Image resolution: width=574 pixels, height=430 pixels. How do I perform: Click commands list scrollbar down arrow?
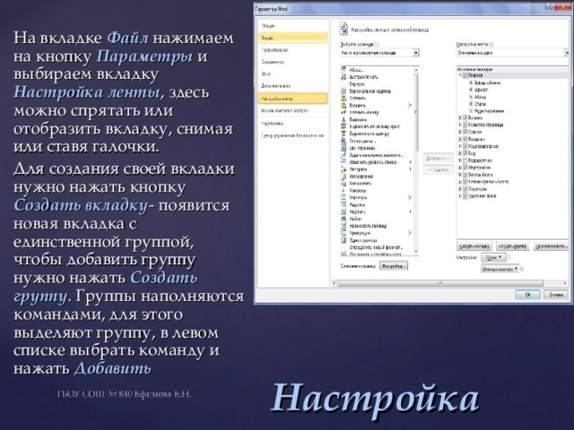(x=416, y=252)
